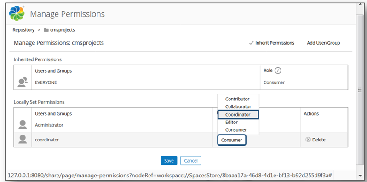The width and height of the screenshot is (367, 182).
Task: Pick Editor from the role menu
Action: pos(231,122)
